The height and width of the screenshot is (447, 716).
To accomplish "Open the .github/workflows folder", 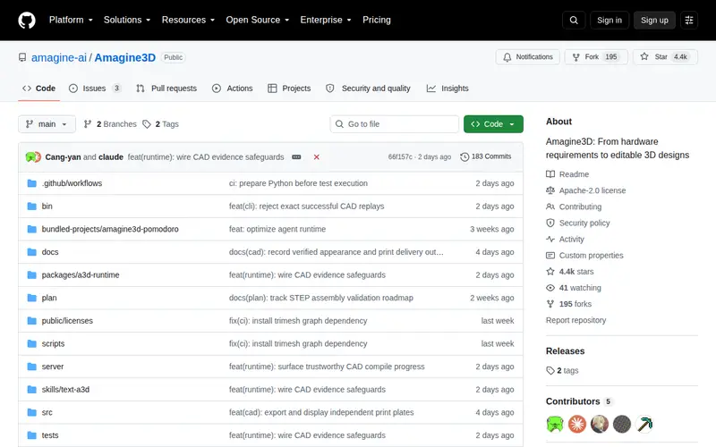I will 72,183.
